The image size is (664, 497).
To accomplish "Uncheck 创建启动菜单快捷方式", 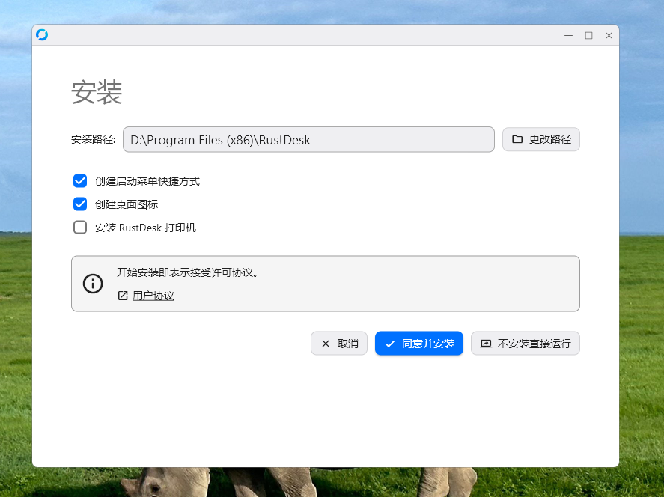I will [80, 180].
